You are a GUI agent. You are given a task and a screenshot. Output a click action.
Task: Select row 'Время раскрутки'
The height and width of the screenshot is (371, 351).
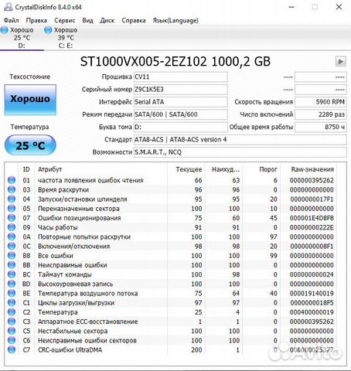tap(172, 189)
